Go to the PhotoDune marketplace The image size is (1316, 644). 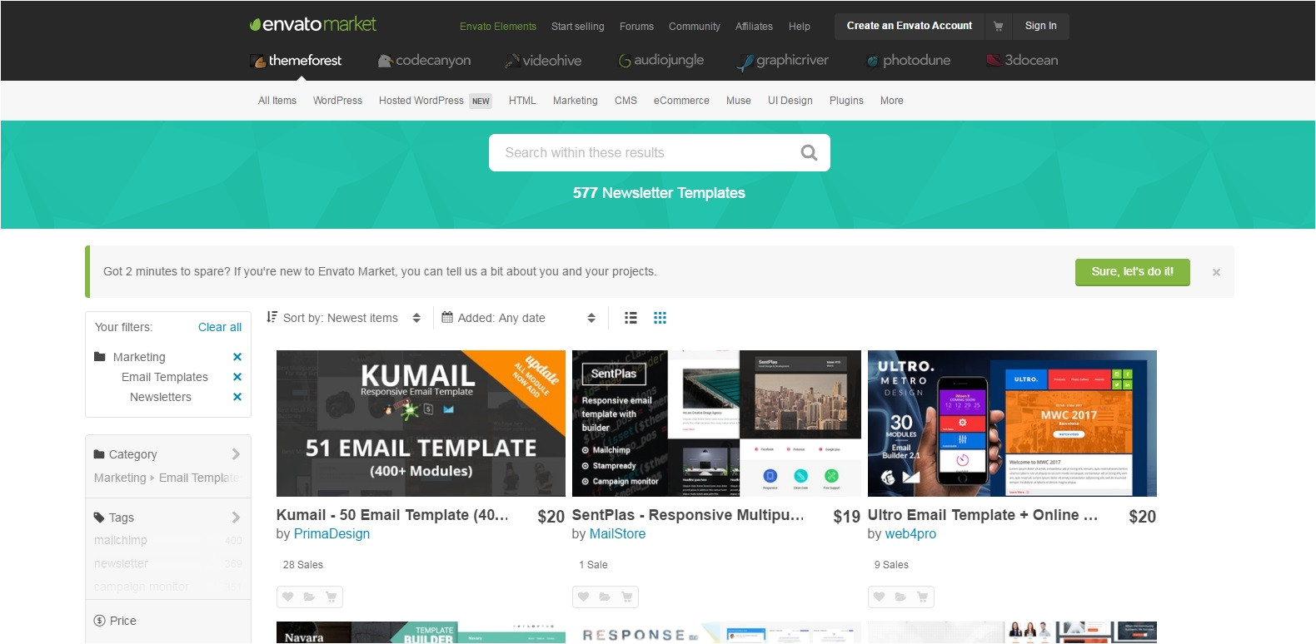pos(908,61)
